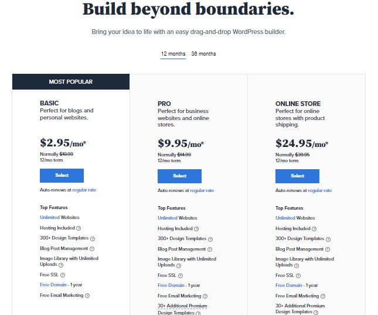Click Unlimited Websites link in Pro plan
This screenshot has width=378, height=315.
tap(168, 218)
